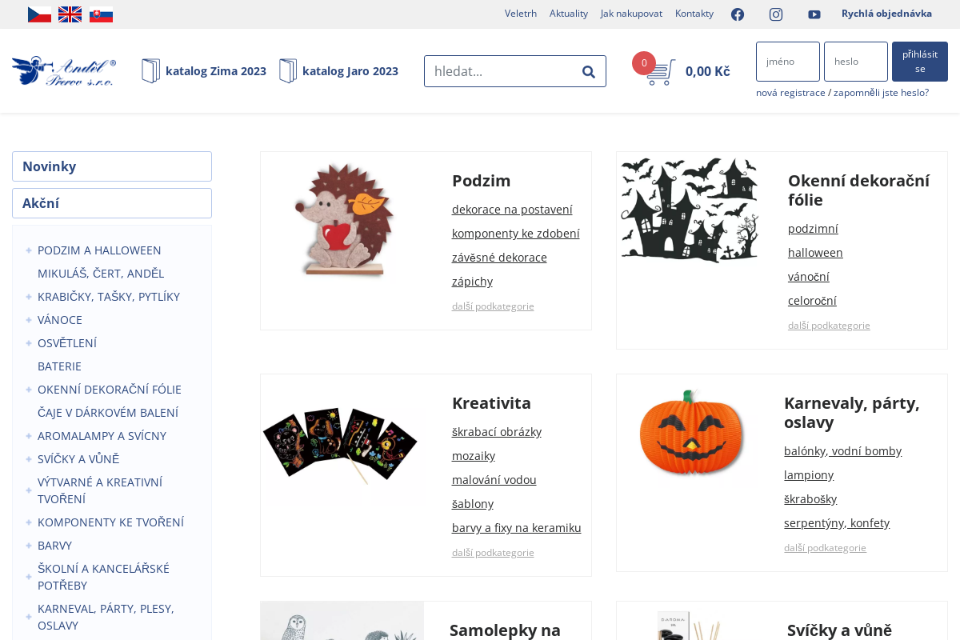Switch language to English flag
The image size is (960, 640).
[70, 14]
